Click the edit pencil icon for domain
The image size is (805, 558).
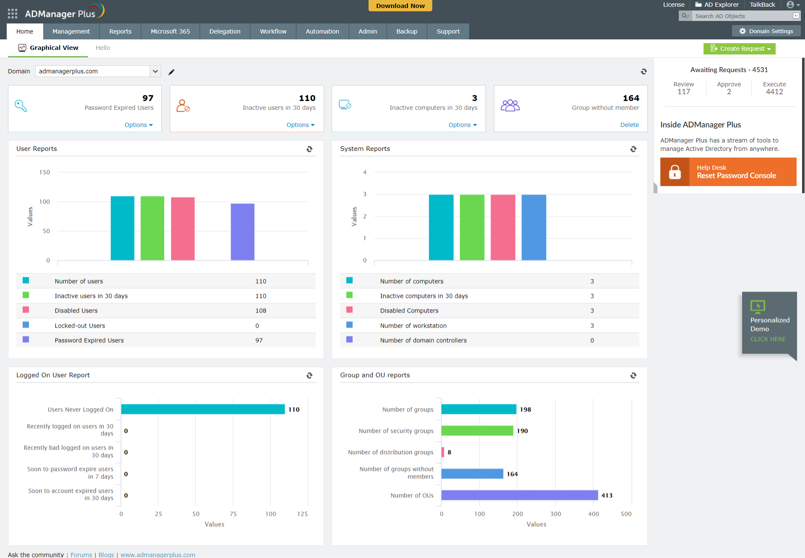(x=172, y=72)
